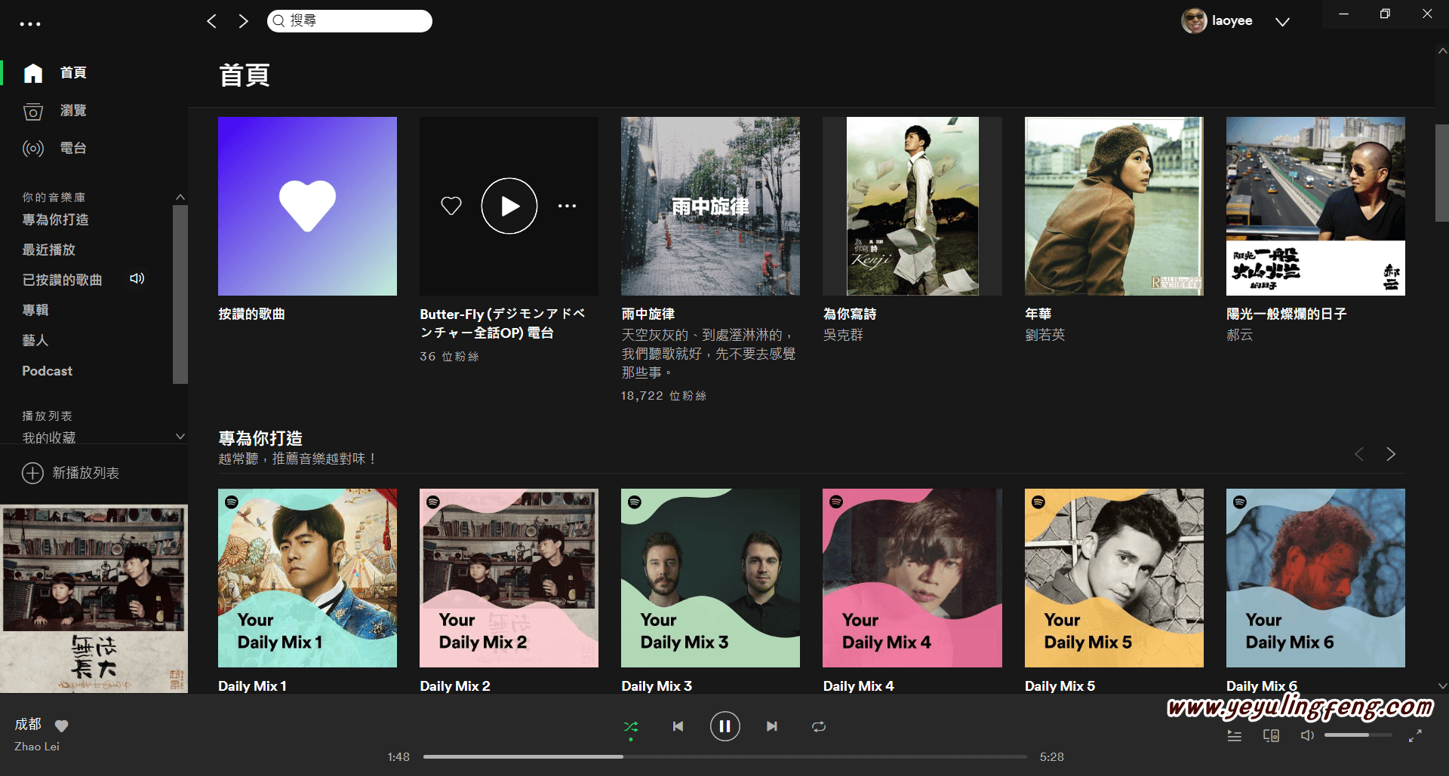Open the play queue icon
Viewport: 1449px width, 776px height.
click(x=1235, y=735)
